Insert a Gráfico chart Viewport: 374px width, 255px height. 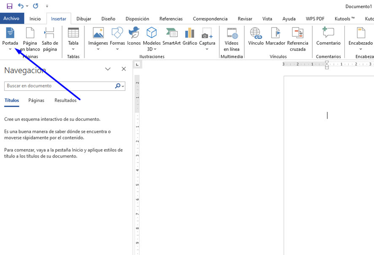tap(190, 36)
